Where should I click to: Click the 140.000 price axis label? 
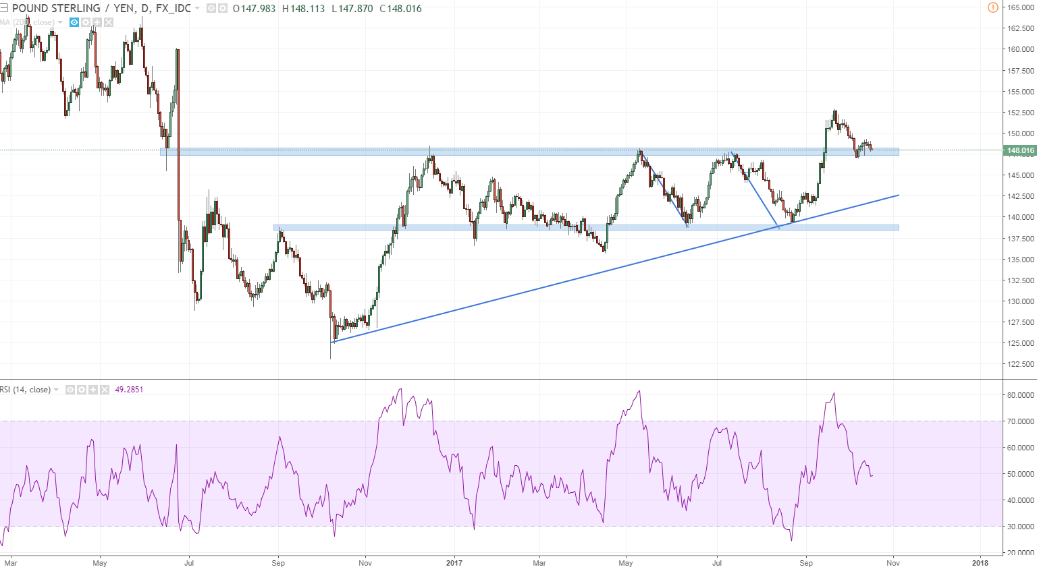tap(1020, 217)
